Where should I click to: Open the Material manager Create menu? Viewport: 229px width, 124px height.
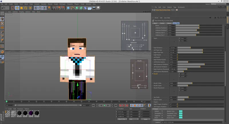[10, 109]
